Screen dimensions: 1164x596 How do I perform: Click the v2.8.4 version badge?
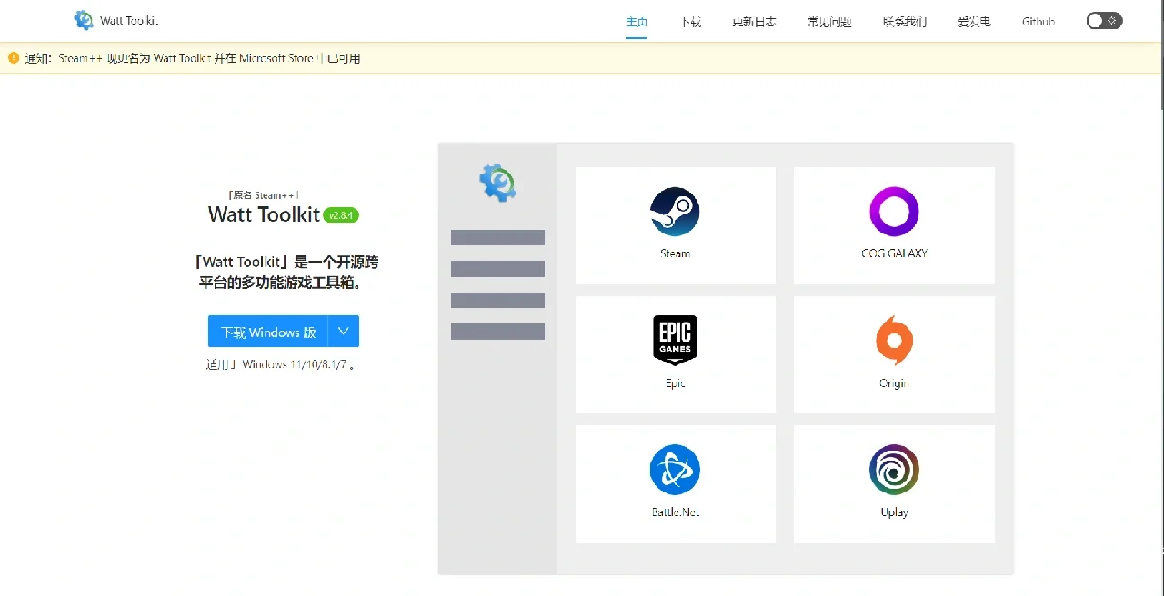point(341,214)
